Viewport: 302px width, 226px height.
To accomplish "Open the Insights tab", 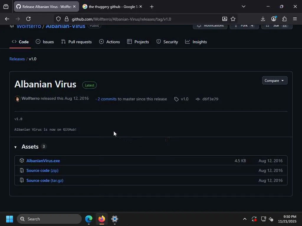I will (196, 42).
